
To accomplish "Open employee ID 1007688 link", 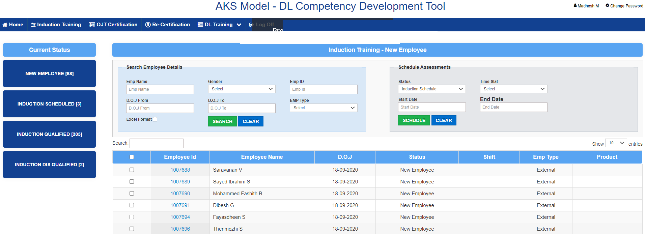I will [x=180, y=170].
